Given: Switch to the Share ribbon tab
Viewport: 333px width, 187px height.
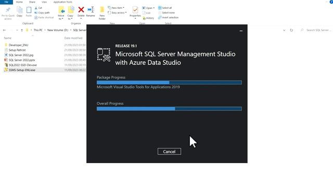Looking at the screenshot, I should (x=32, y=2).
